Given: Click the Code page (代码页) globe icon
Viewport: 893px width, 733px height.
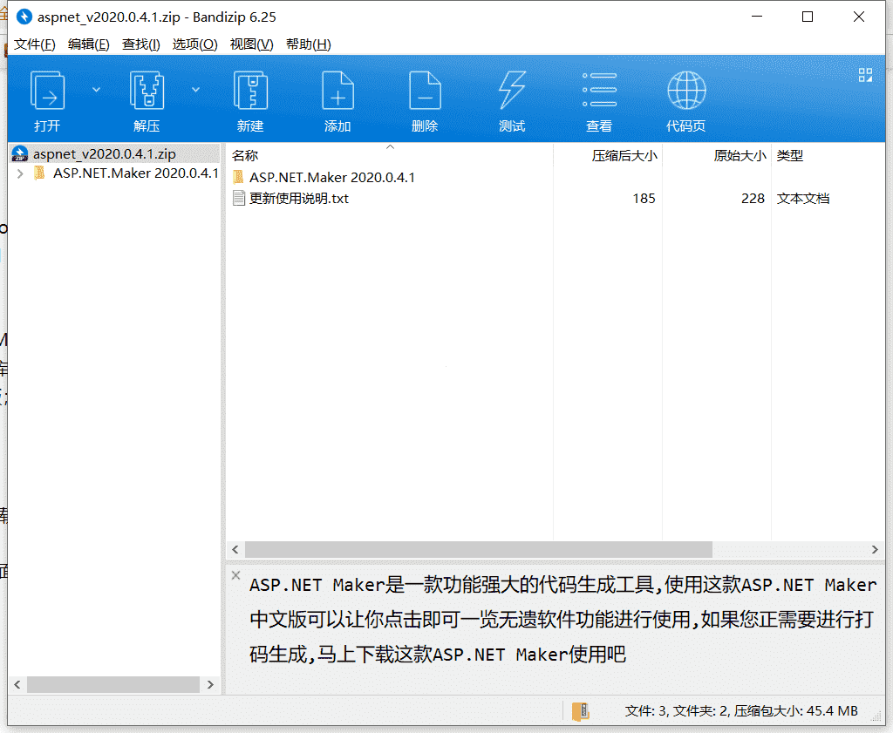Looking at the screenshot, I should 686,91.
